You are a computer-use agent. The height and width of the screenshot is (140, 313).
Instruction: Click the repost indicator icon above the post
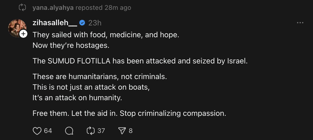point(23,8)
